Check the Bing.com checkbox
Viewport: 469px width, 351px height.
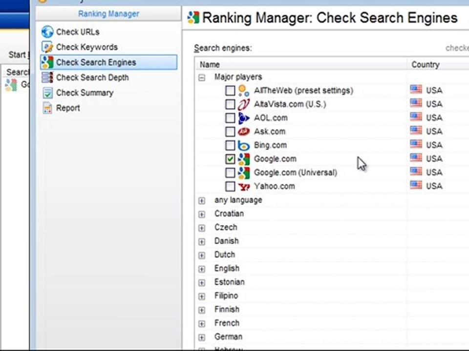pos(230,145)
